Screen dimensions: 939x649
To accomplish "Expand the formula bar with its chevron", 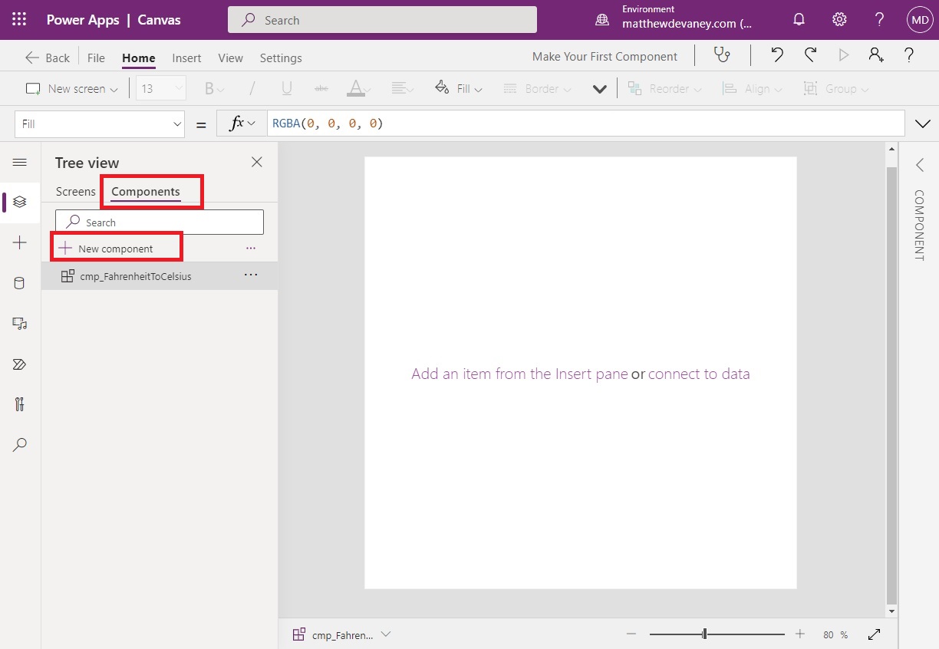I will pos(922,123).
